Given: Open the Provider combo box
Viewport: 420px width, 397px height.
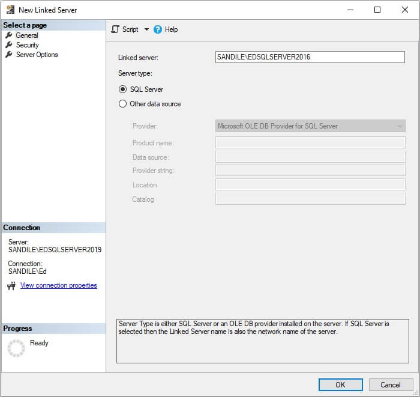Looking at the screenshot, I should click(310, 126).
